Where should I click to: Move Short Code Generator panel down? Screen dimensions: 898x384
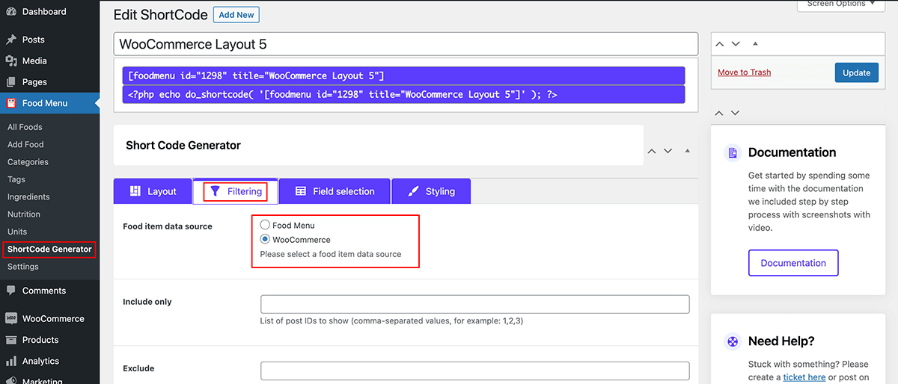(x=668, y=151)
